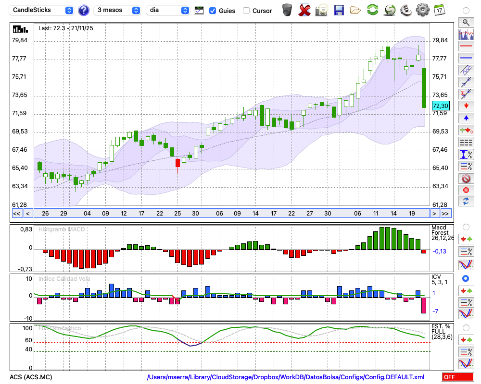Click the green refresh arrows icon

[x=372, y=10]
